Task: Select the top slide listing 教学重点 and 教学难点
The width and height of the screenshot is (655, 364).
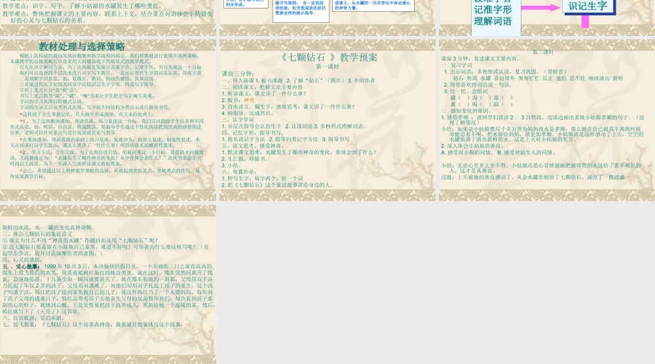Action: pos(108,18)
